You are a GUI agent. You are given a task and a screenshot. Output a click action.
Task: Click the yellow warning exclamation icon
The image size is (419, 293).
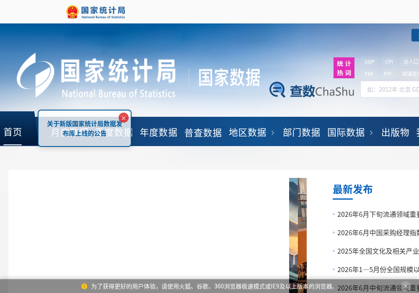[x=84, y=286]
